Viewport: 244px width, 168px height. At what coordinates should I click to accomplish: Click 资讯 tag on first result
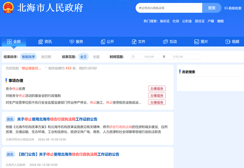[x=10, y=119]
